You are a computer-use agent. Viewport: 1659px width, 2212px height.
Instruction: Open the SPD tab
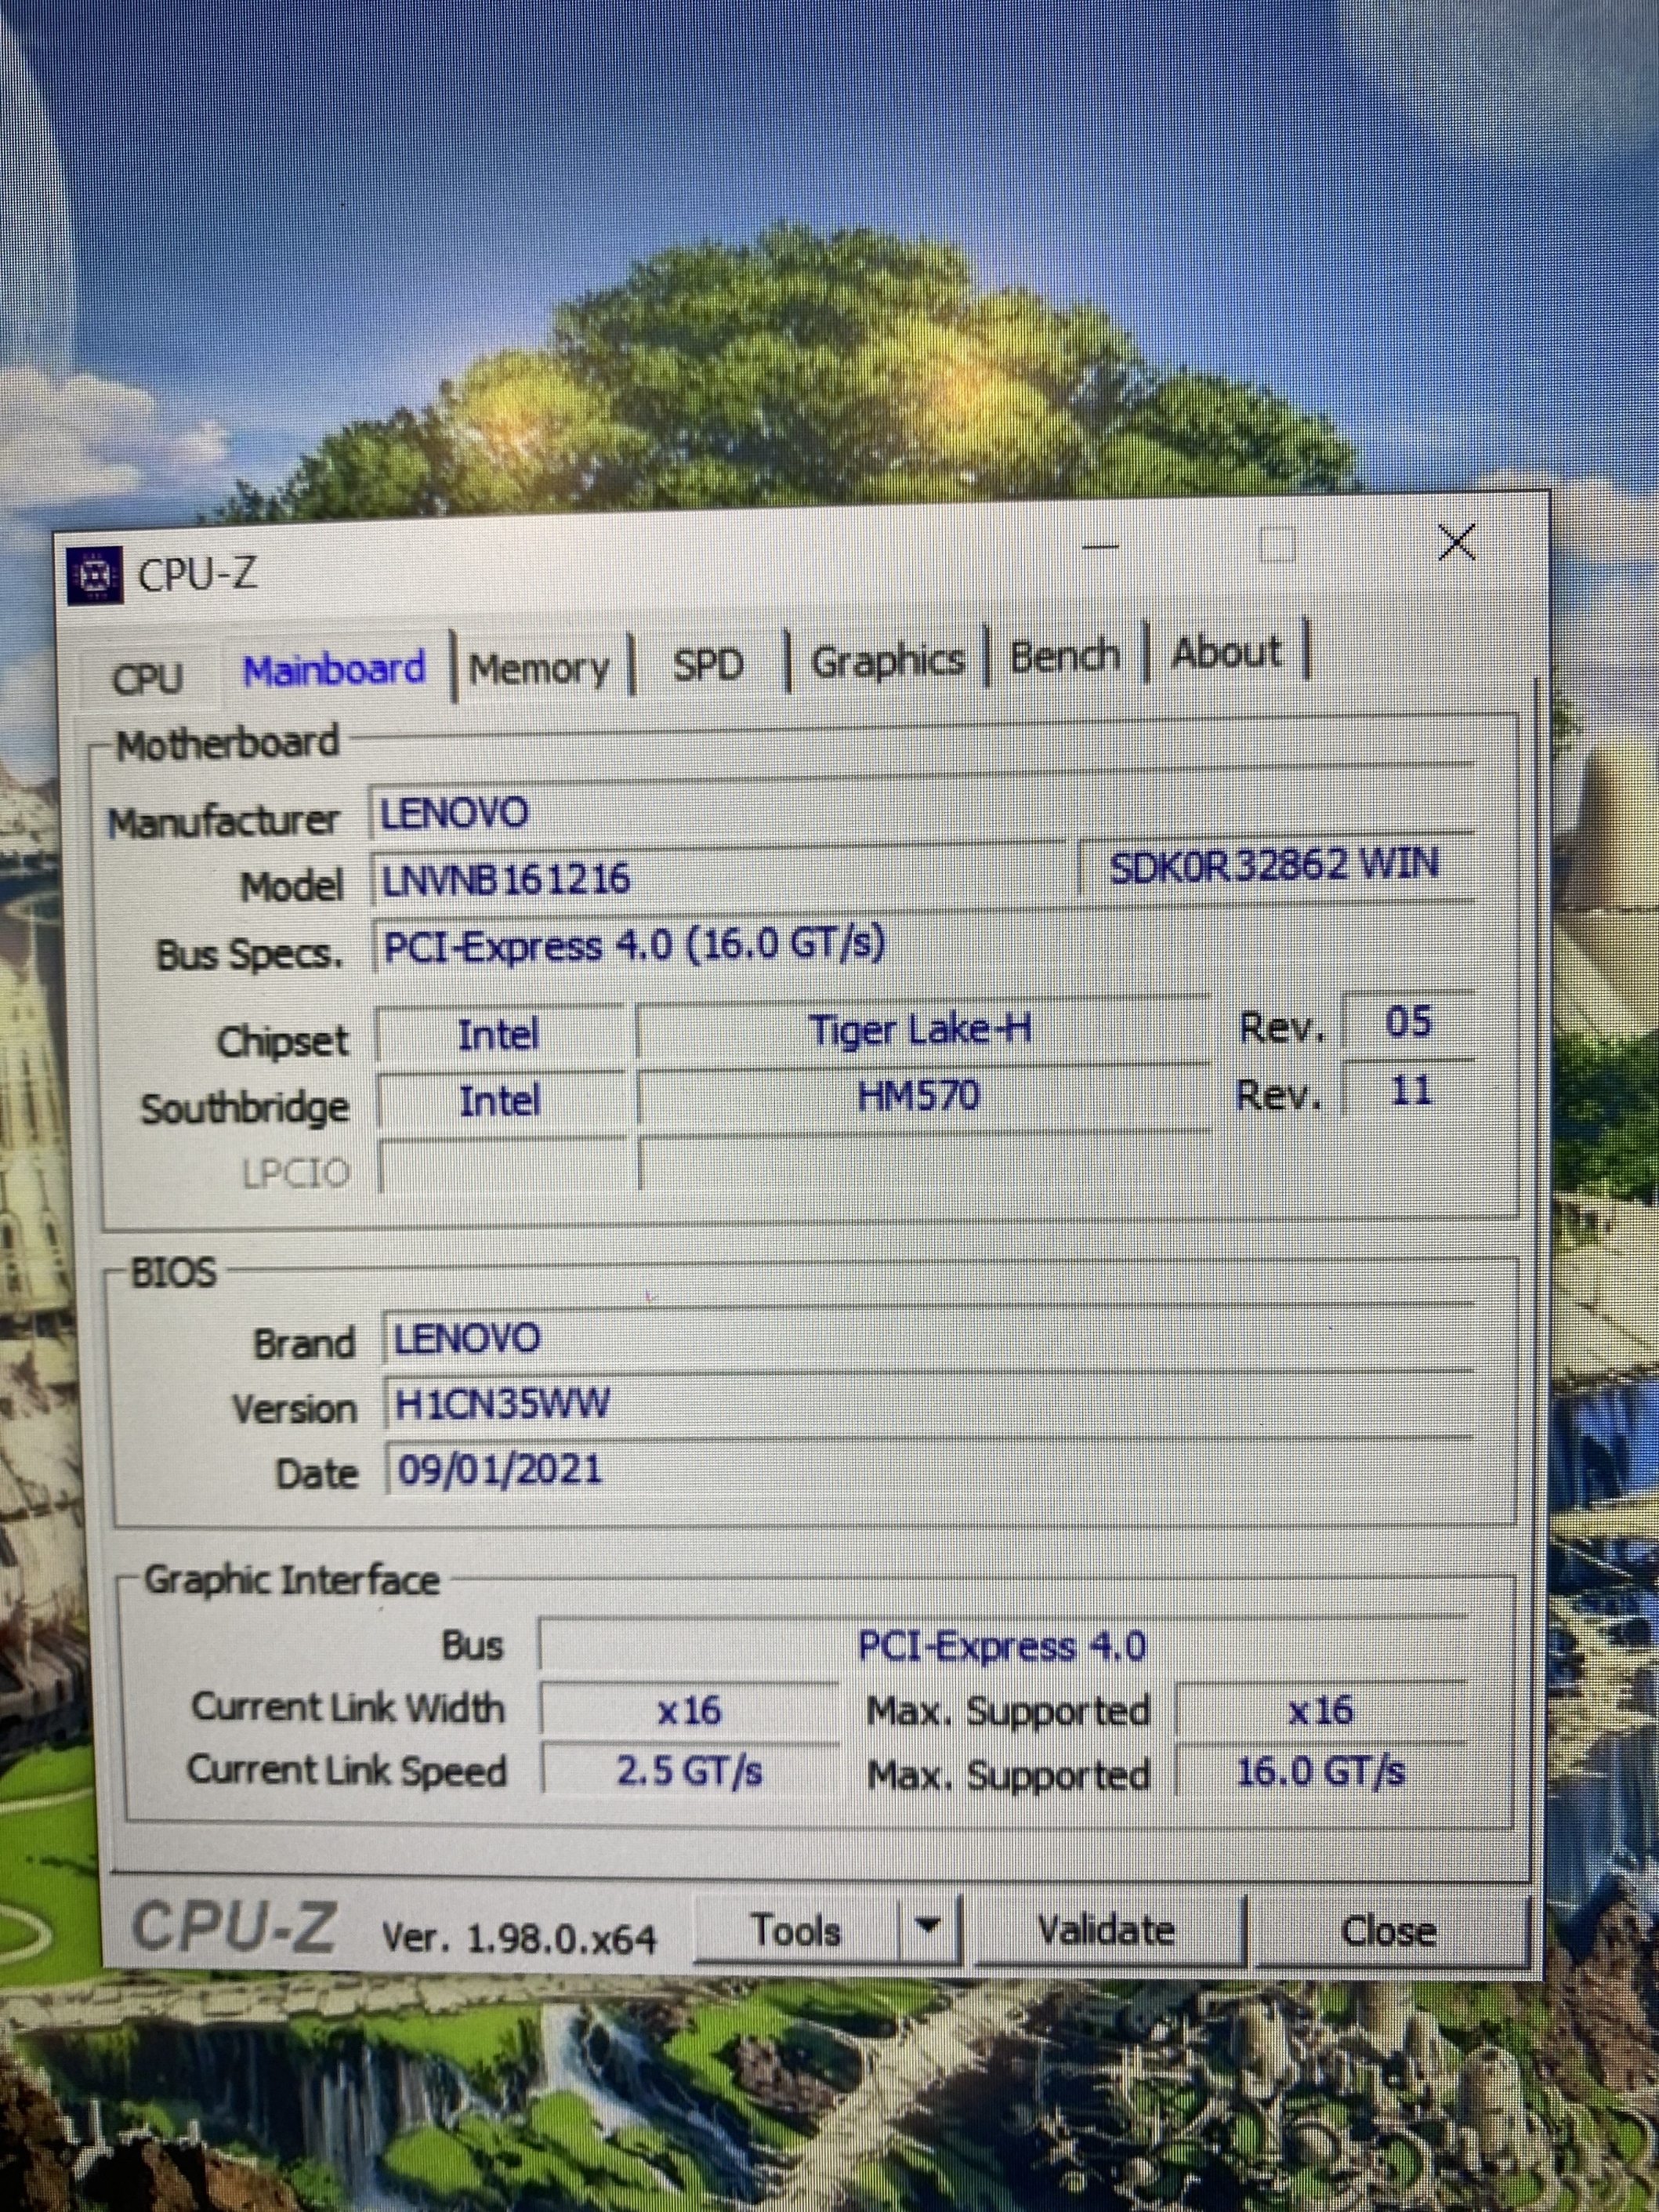708,664
